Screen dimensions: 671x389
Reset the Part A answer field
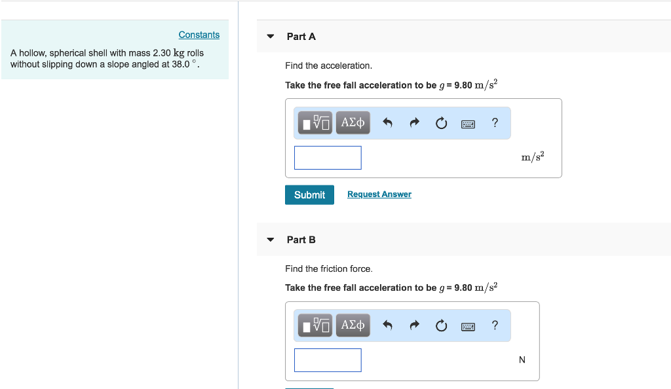tap(441, 122)
